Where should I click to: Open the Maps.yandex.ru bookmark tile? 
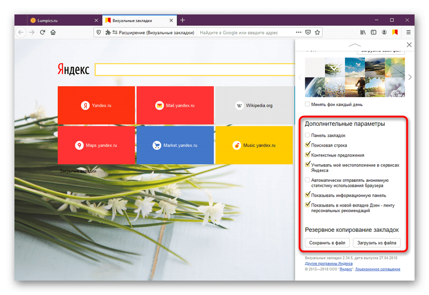(96, 145)
